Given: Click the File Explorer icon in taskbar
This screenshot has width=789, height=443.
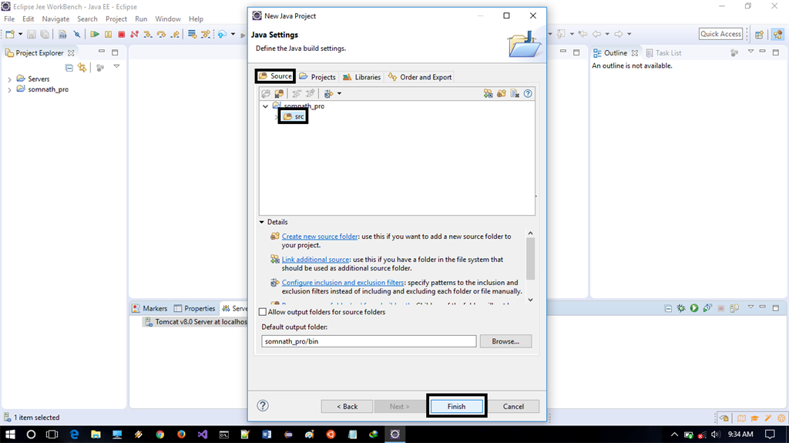Looking at the screenshot, I should pyautogui.click(x=96, y=434).
